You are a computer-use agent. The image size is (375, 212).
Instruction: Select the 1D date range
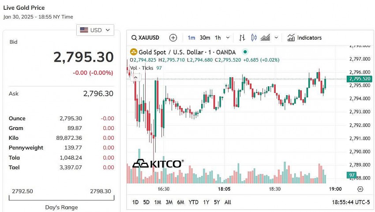(135, 202)
